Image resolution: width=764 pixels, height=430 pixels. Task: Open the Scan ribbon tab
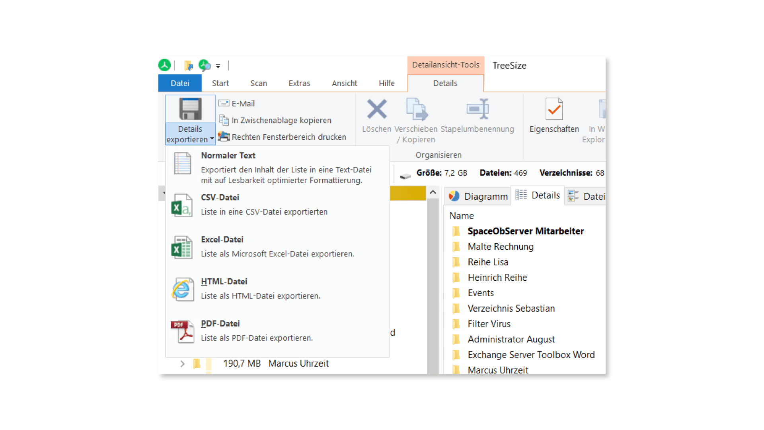coord(258,83)
